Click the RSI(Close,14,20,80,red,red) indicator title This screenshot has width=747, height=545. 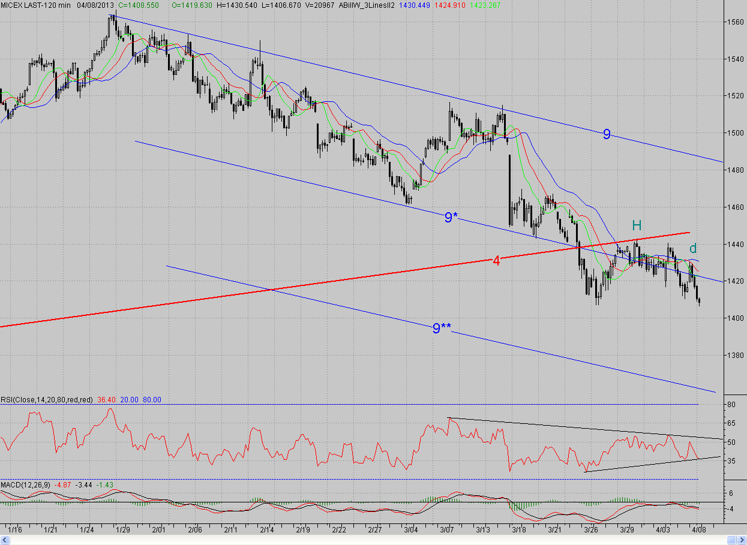(47, 400)
